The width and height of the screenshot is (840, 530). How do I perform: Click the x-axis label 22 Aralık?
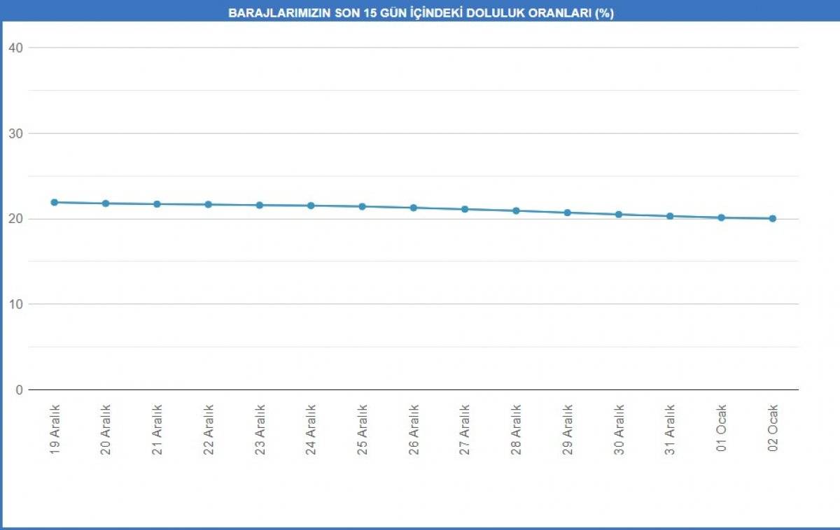click(209, 430)
